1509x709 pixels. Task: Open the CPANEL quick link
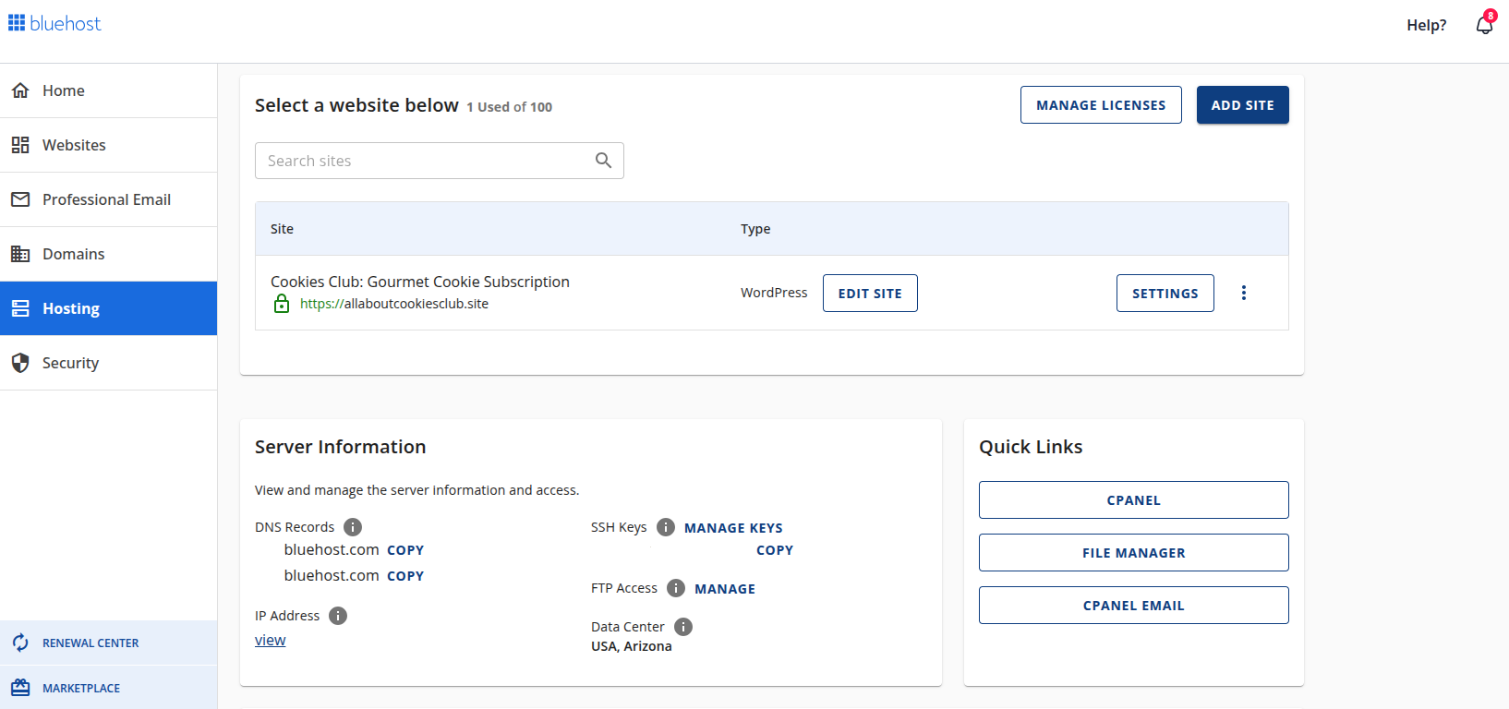(1133, 500)
